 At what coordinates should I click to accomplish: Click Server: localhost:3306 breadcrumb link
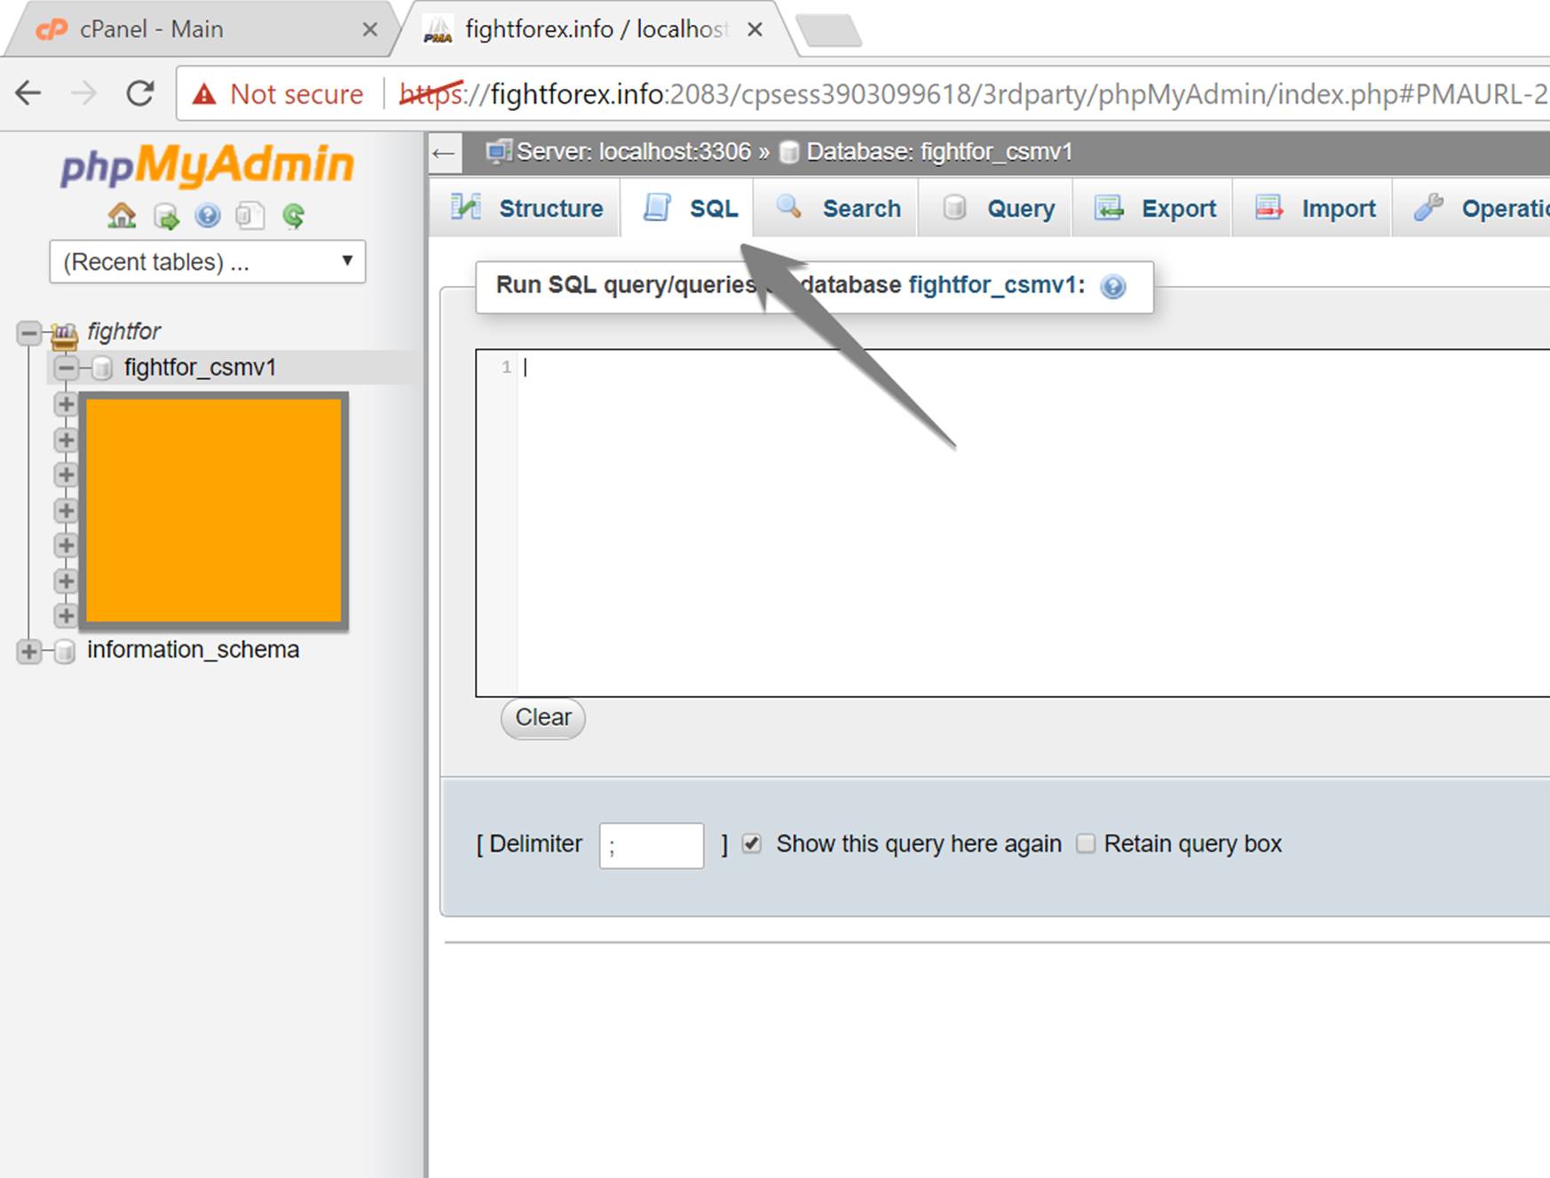point(634,152)
